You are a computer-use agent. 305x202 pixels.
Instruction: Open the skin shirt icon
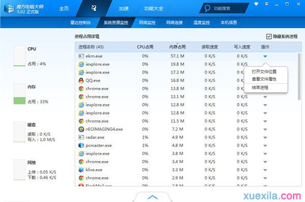[x=256, y=4]
